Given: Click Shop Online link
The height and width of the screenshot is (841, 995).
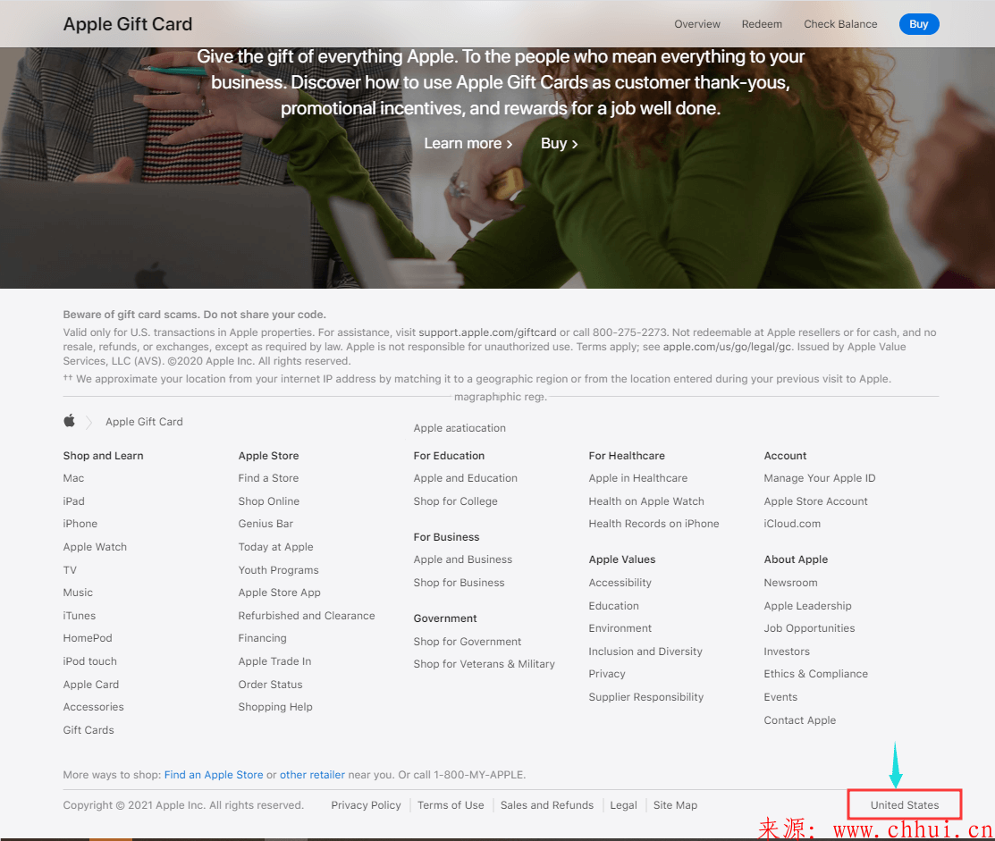Looking at the screenshot, I should click(x=268, y=501).
